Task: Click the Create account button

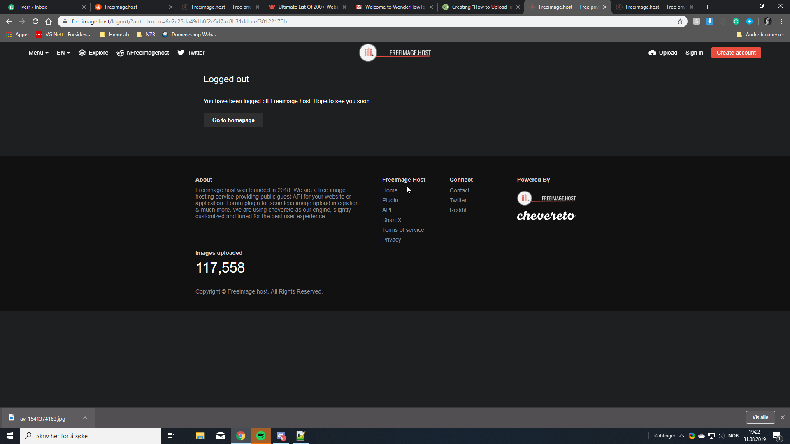Action: tap(736, 53)
